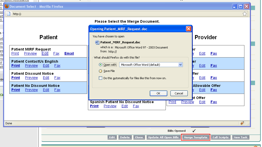The width and height of the screenshot is (262, 147).
Task: Click Fax in second Provider row
Action: tap(214, 66)
